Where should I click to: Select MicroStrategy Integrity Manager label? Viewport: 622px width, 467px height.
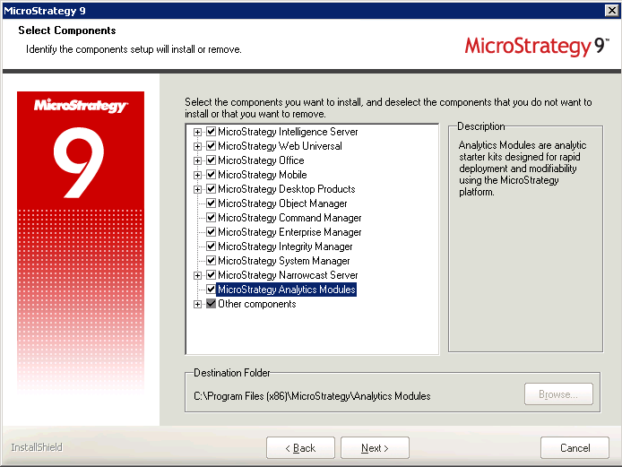pos(285,246)
